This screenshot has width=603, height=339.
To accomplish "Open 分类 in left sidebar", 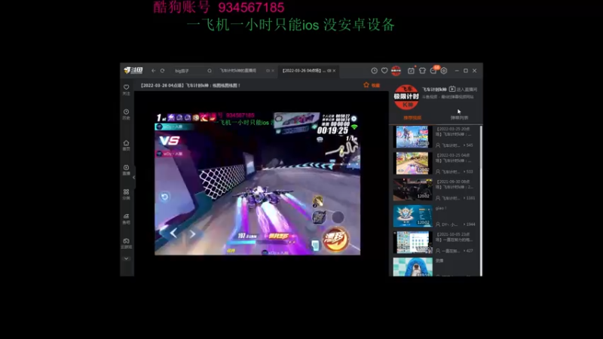I will tap(126, 194).
